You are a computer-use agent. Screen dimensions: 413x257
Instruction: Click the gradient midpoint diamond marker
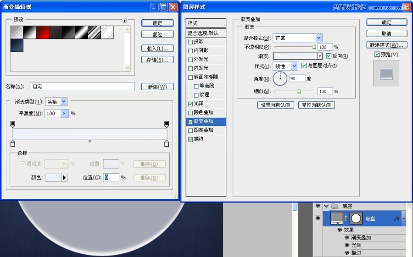(x=90, y=141)
